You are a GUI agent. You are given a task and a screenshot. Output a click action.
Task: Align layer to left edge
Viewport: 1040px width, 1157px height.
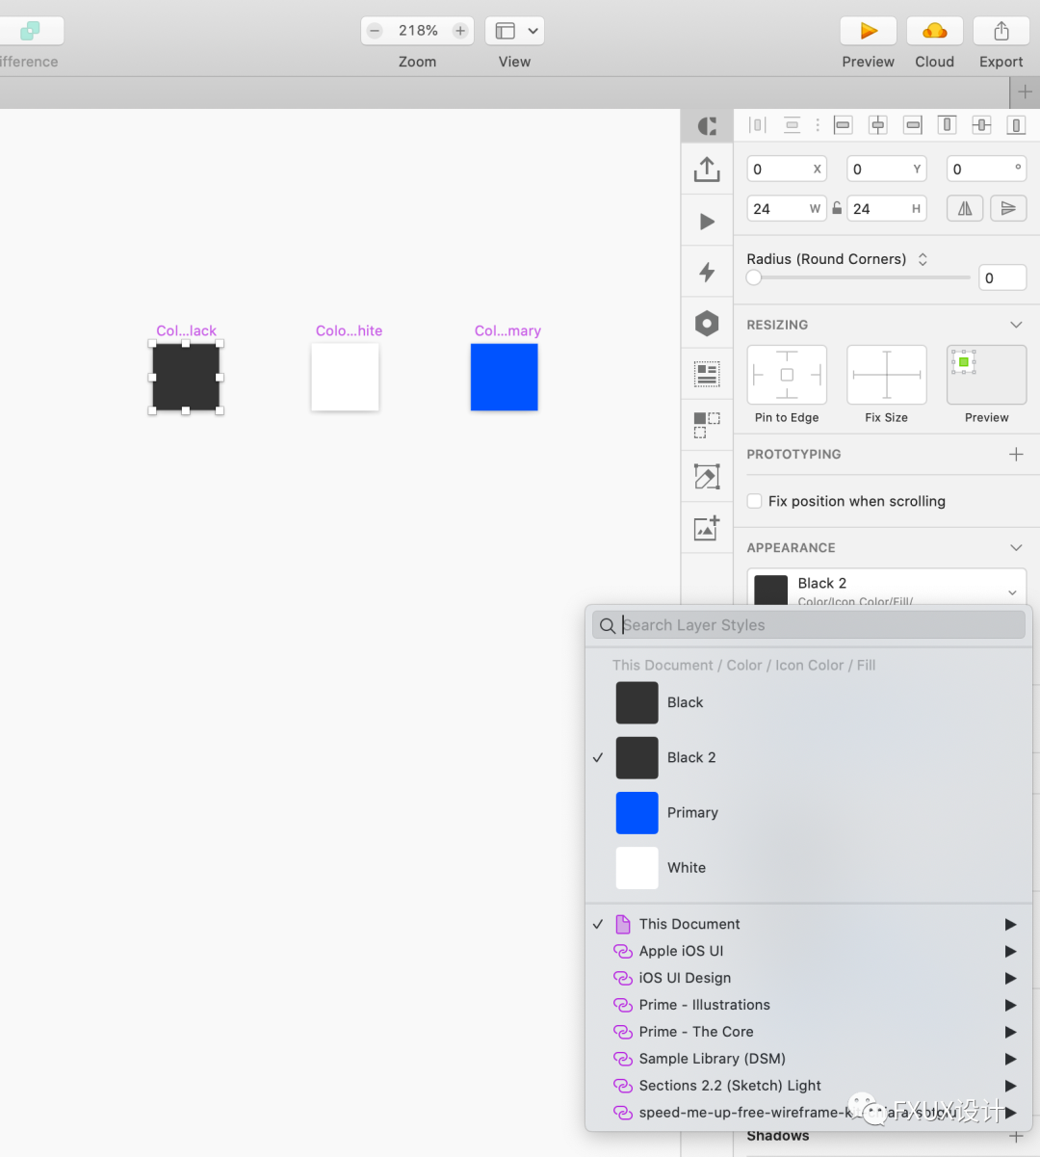pyautogui.click(x=843, y=124)
